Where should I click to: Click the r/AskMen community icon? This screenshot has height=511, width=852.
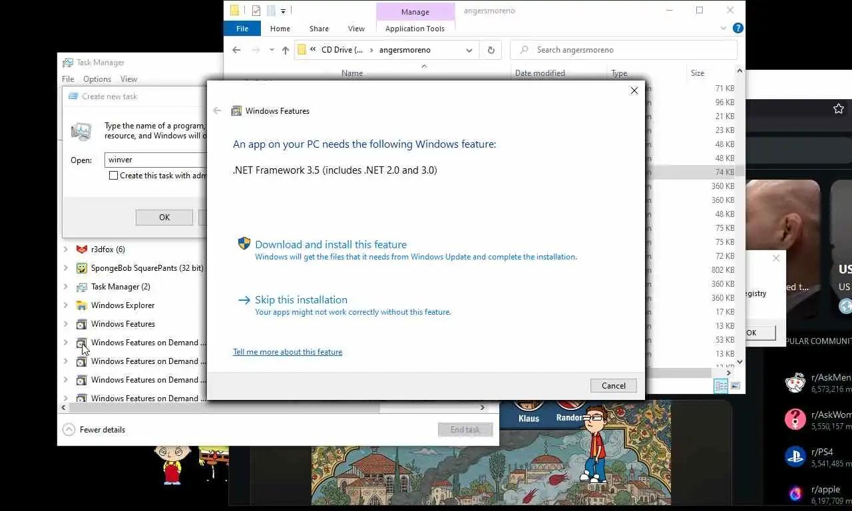click(x=795, y=383)
